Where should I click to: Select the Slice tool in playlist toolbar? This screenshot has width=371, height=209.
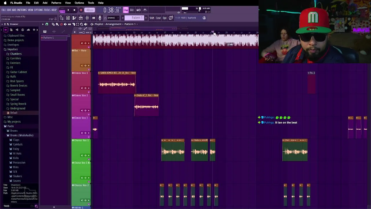coord(74,24)
